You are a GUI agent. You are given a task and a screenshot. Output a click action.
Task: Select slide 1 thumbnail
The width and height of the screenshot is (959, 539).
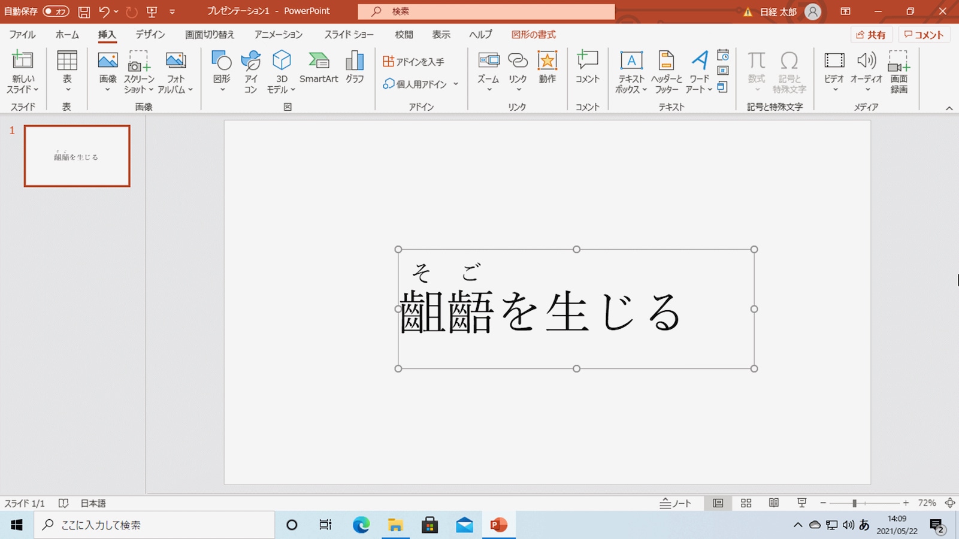pyautogui.click(x=77, y=156)
